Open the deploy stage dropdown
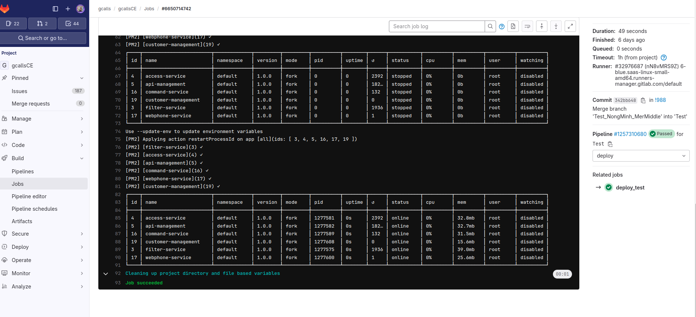Image resolution: width=696 pixels, height=317 pixels. coord(641,156)
